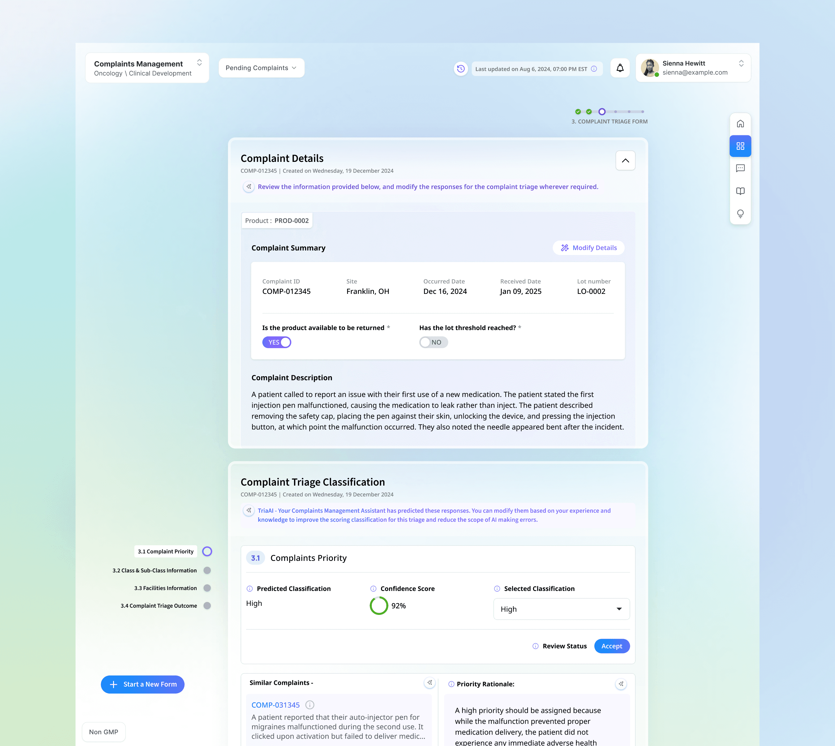
Task: Open similar complaint COMP-031345 link
Action: (x=276, y=705)
